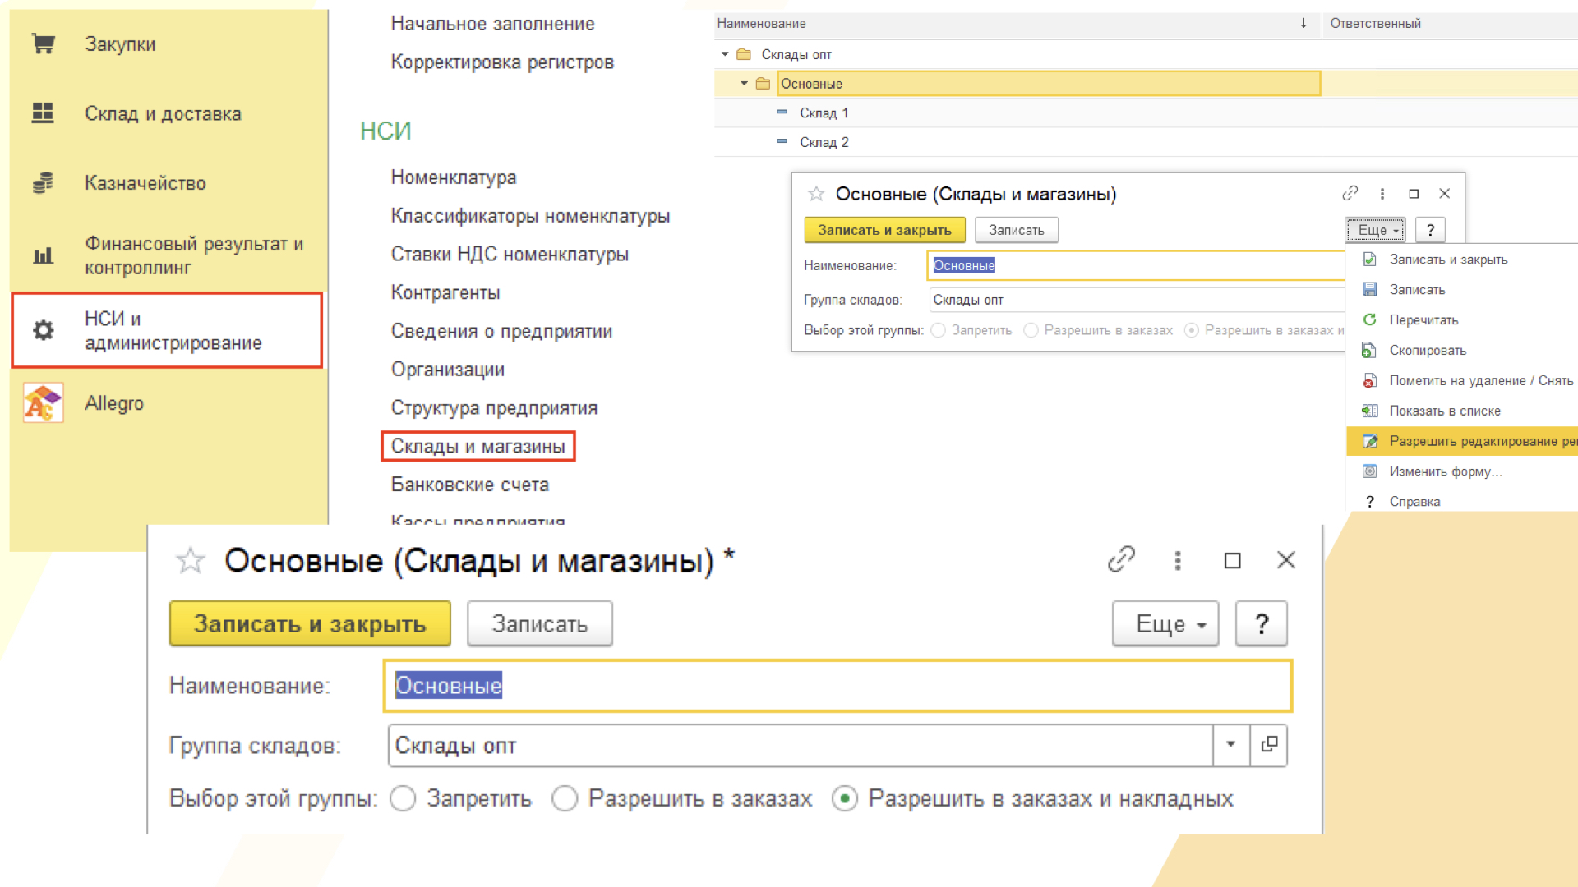This screenshot has width=1578, height=887.
Task: Click the НСИ и администрирование gear icon
Action: coord(43,330)
